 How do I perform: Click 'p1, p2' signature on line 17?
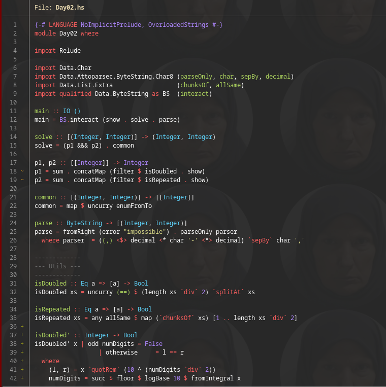coord(45,163)
